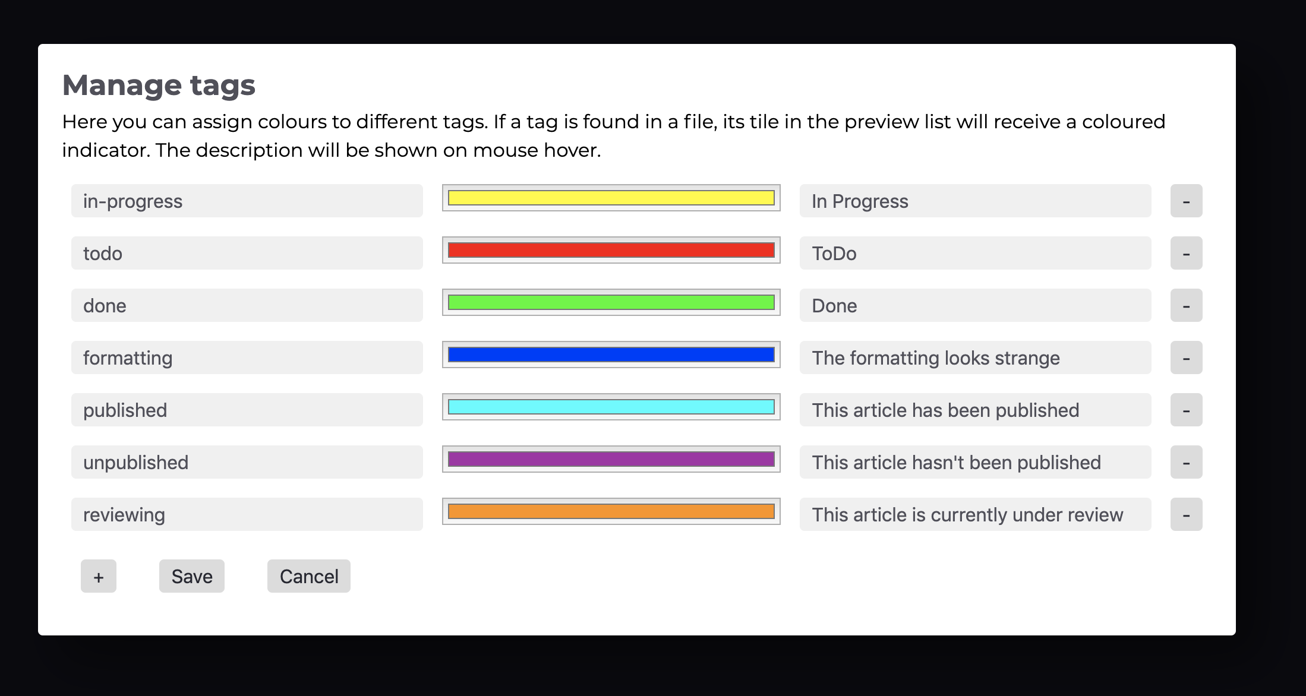This screenshot has width=1306, height=696.
Task: Edit the cyan colour of published tag
Action: pos(611,409)
